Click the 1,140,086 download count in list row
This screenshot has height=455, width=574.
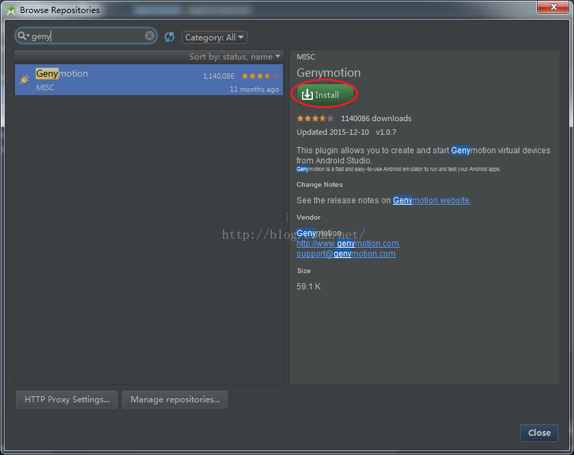pyautogui.click(x=219, y=76)
